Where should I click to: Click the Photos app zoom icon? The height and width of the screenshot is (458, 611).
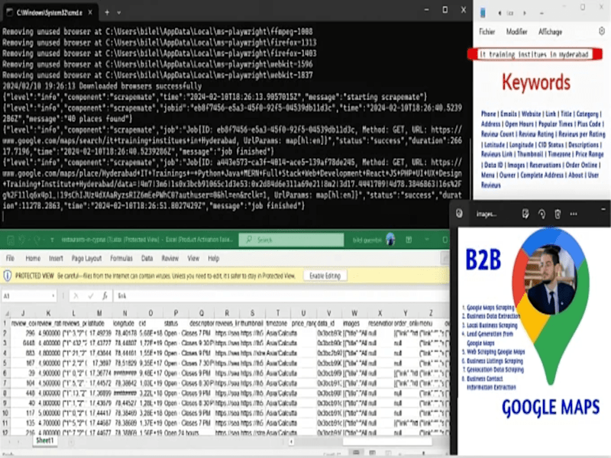click(460, 213)
